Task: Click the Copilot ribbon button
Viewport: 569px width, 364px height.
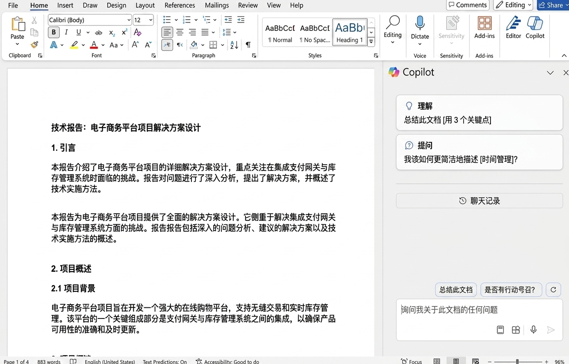Action: click(x=535, y=28)
